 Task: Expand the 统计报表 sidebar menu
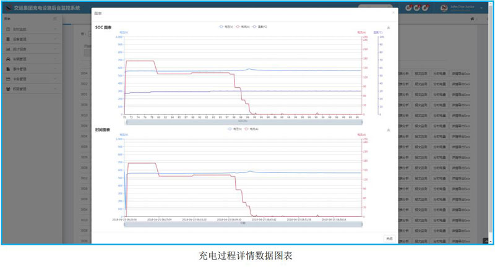(31, 49)
